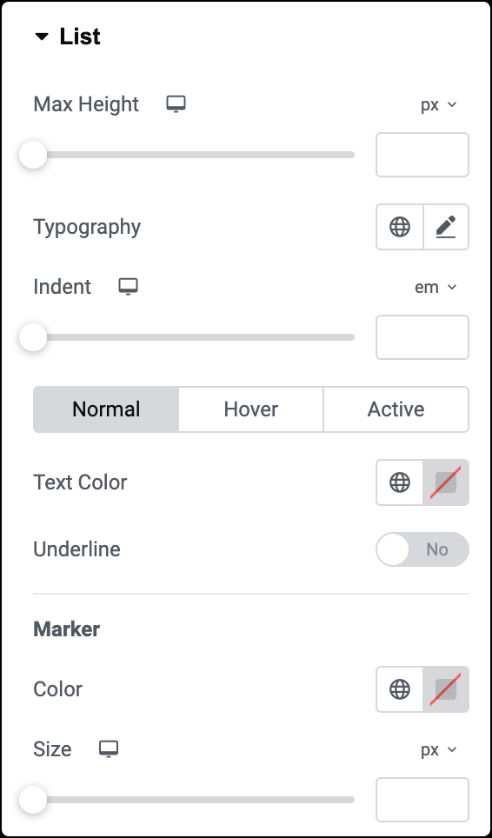Open the Marker Color swatch picker

coord(446,688)
